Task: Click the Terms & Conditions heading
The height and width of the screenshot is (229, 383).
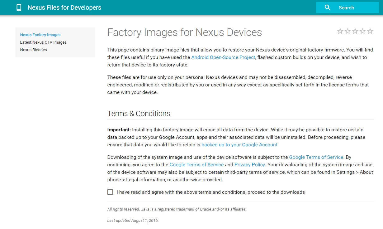Action: pyautogui.click(x=139, y=114)
